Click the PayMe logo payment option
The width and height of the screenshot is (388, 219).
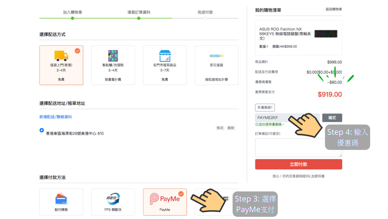tap(165, 199)
